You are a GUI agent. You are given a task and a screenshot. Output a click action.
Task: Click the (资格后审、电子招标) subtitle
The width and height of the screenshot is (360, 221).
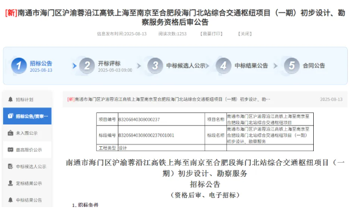coord(205,195)
